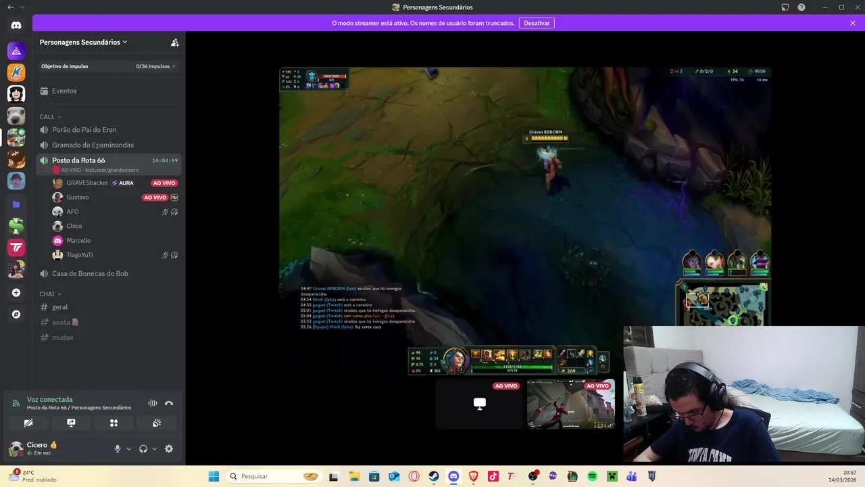865x487 pixels.
Task: Open the inbox icon in title bar
Action: 785,7
